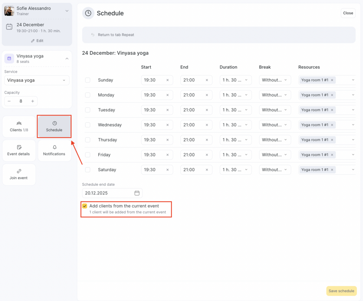Viewport: 363px width, 301px height.
Task: Click the minus icon to decrease capacity
Action: click(x=9, y=101)
